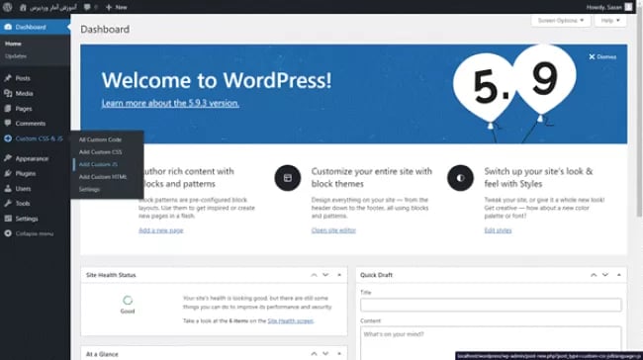Open Posts menu label in sidebar
Viewport: 643px width, 360px height.
click(x=23, y=78)
